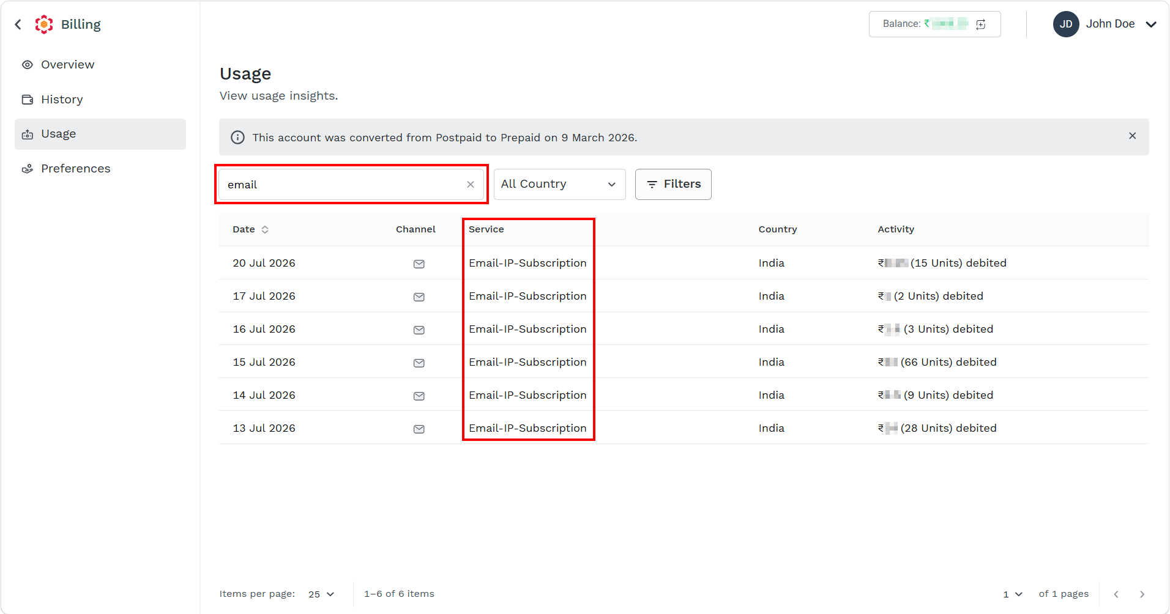This screenshot has width=1170, height=614.
Task: Click the JD avatar circle
Action: tap(1066, 24)
